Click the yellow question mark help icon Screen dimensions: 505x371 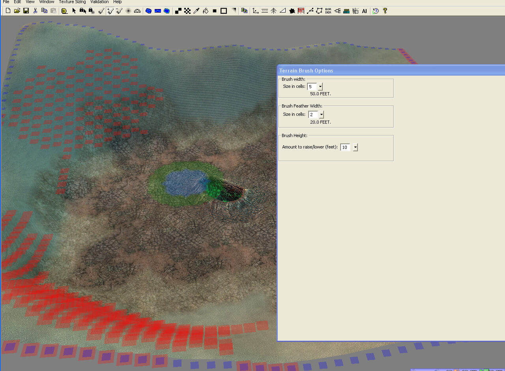(x=385, y=11)
